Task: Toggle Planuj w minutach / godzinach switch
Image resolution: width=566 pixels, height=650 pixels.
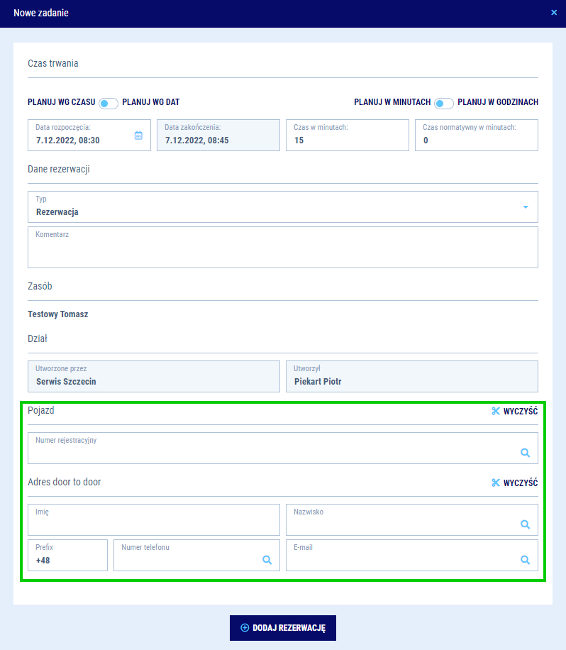Action: (x=444, y=104)
